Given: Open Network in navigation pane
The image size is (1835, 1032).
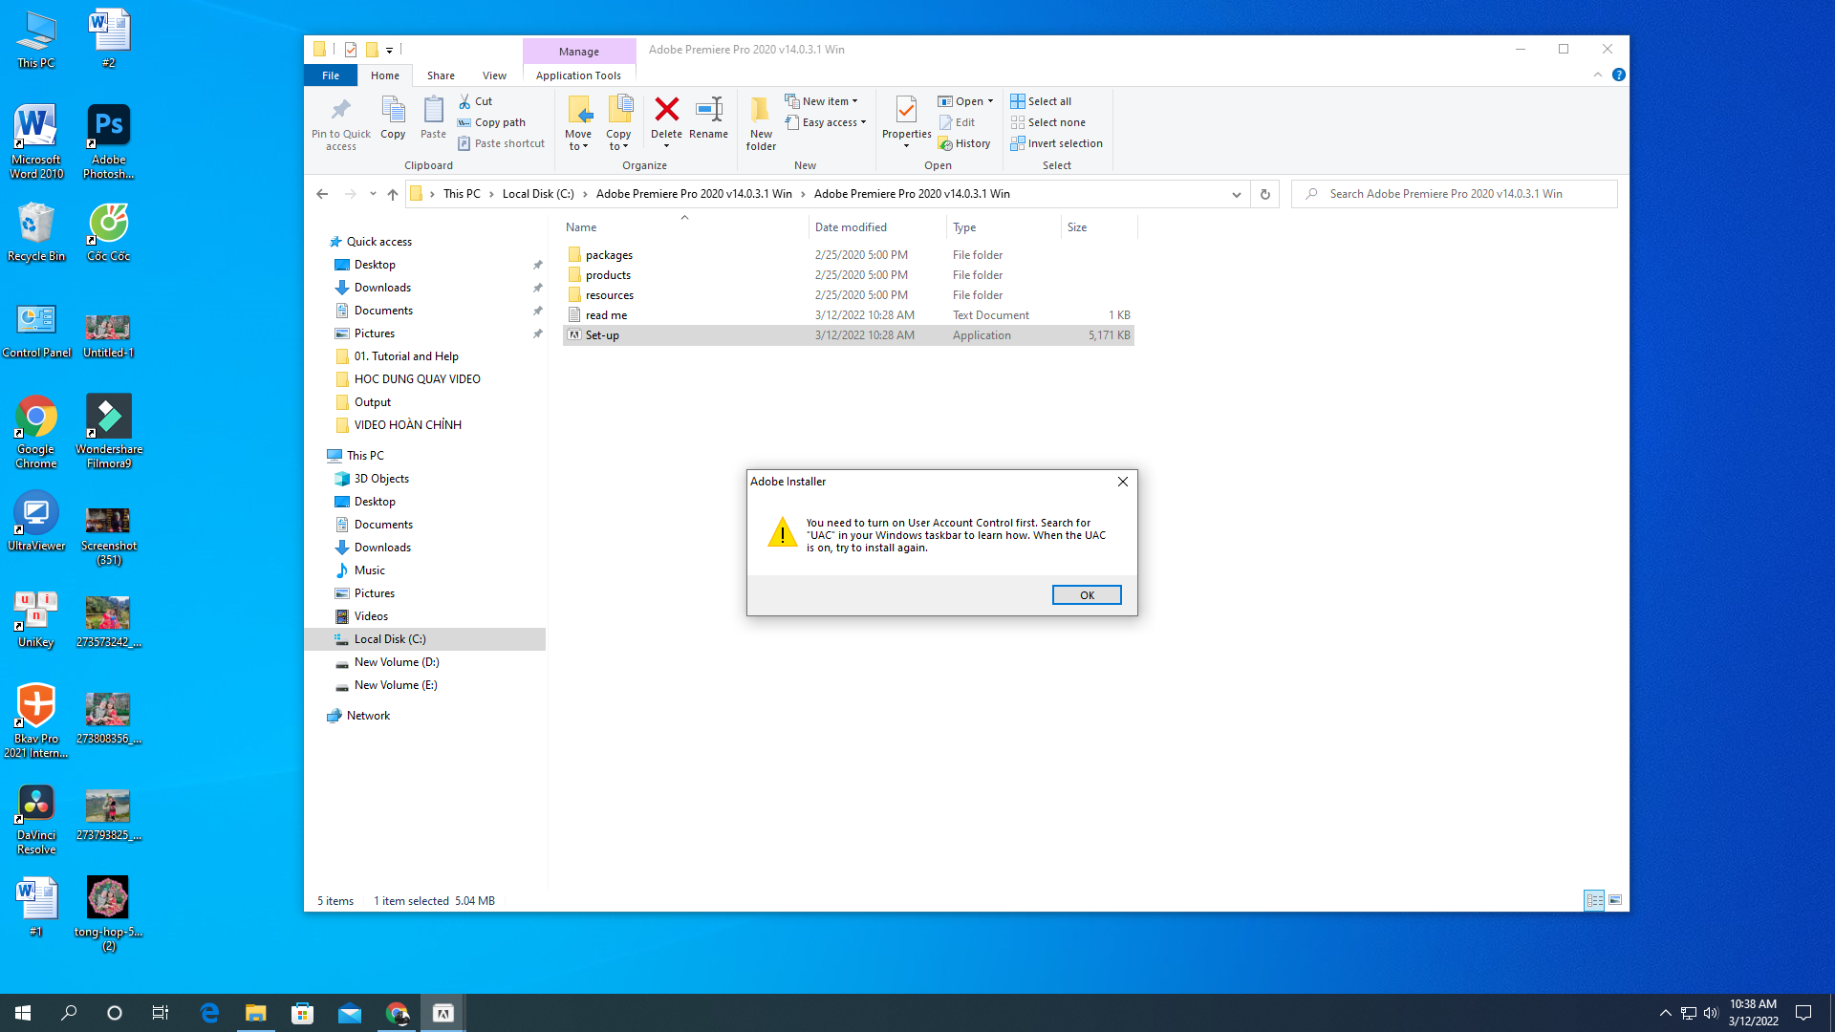Looking at the screenshot, I should pyautogui.click(x=368, y=716).
